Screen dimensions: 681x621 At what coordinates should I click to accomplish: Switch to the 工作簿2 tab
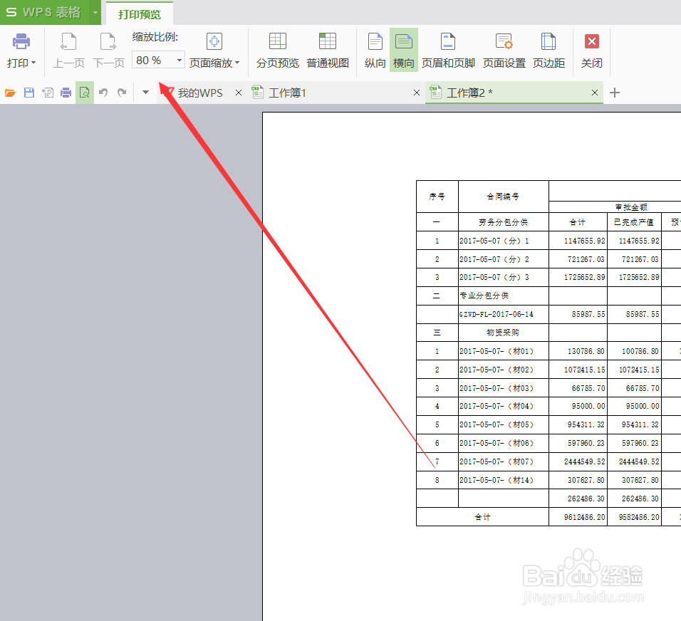point(469,93)
